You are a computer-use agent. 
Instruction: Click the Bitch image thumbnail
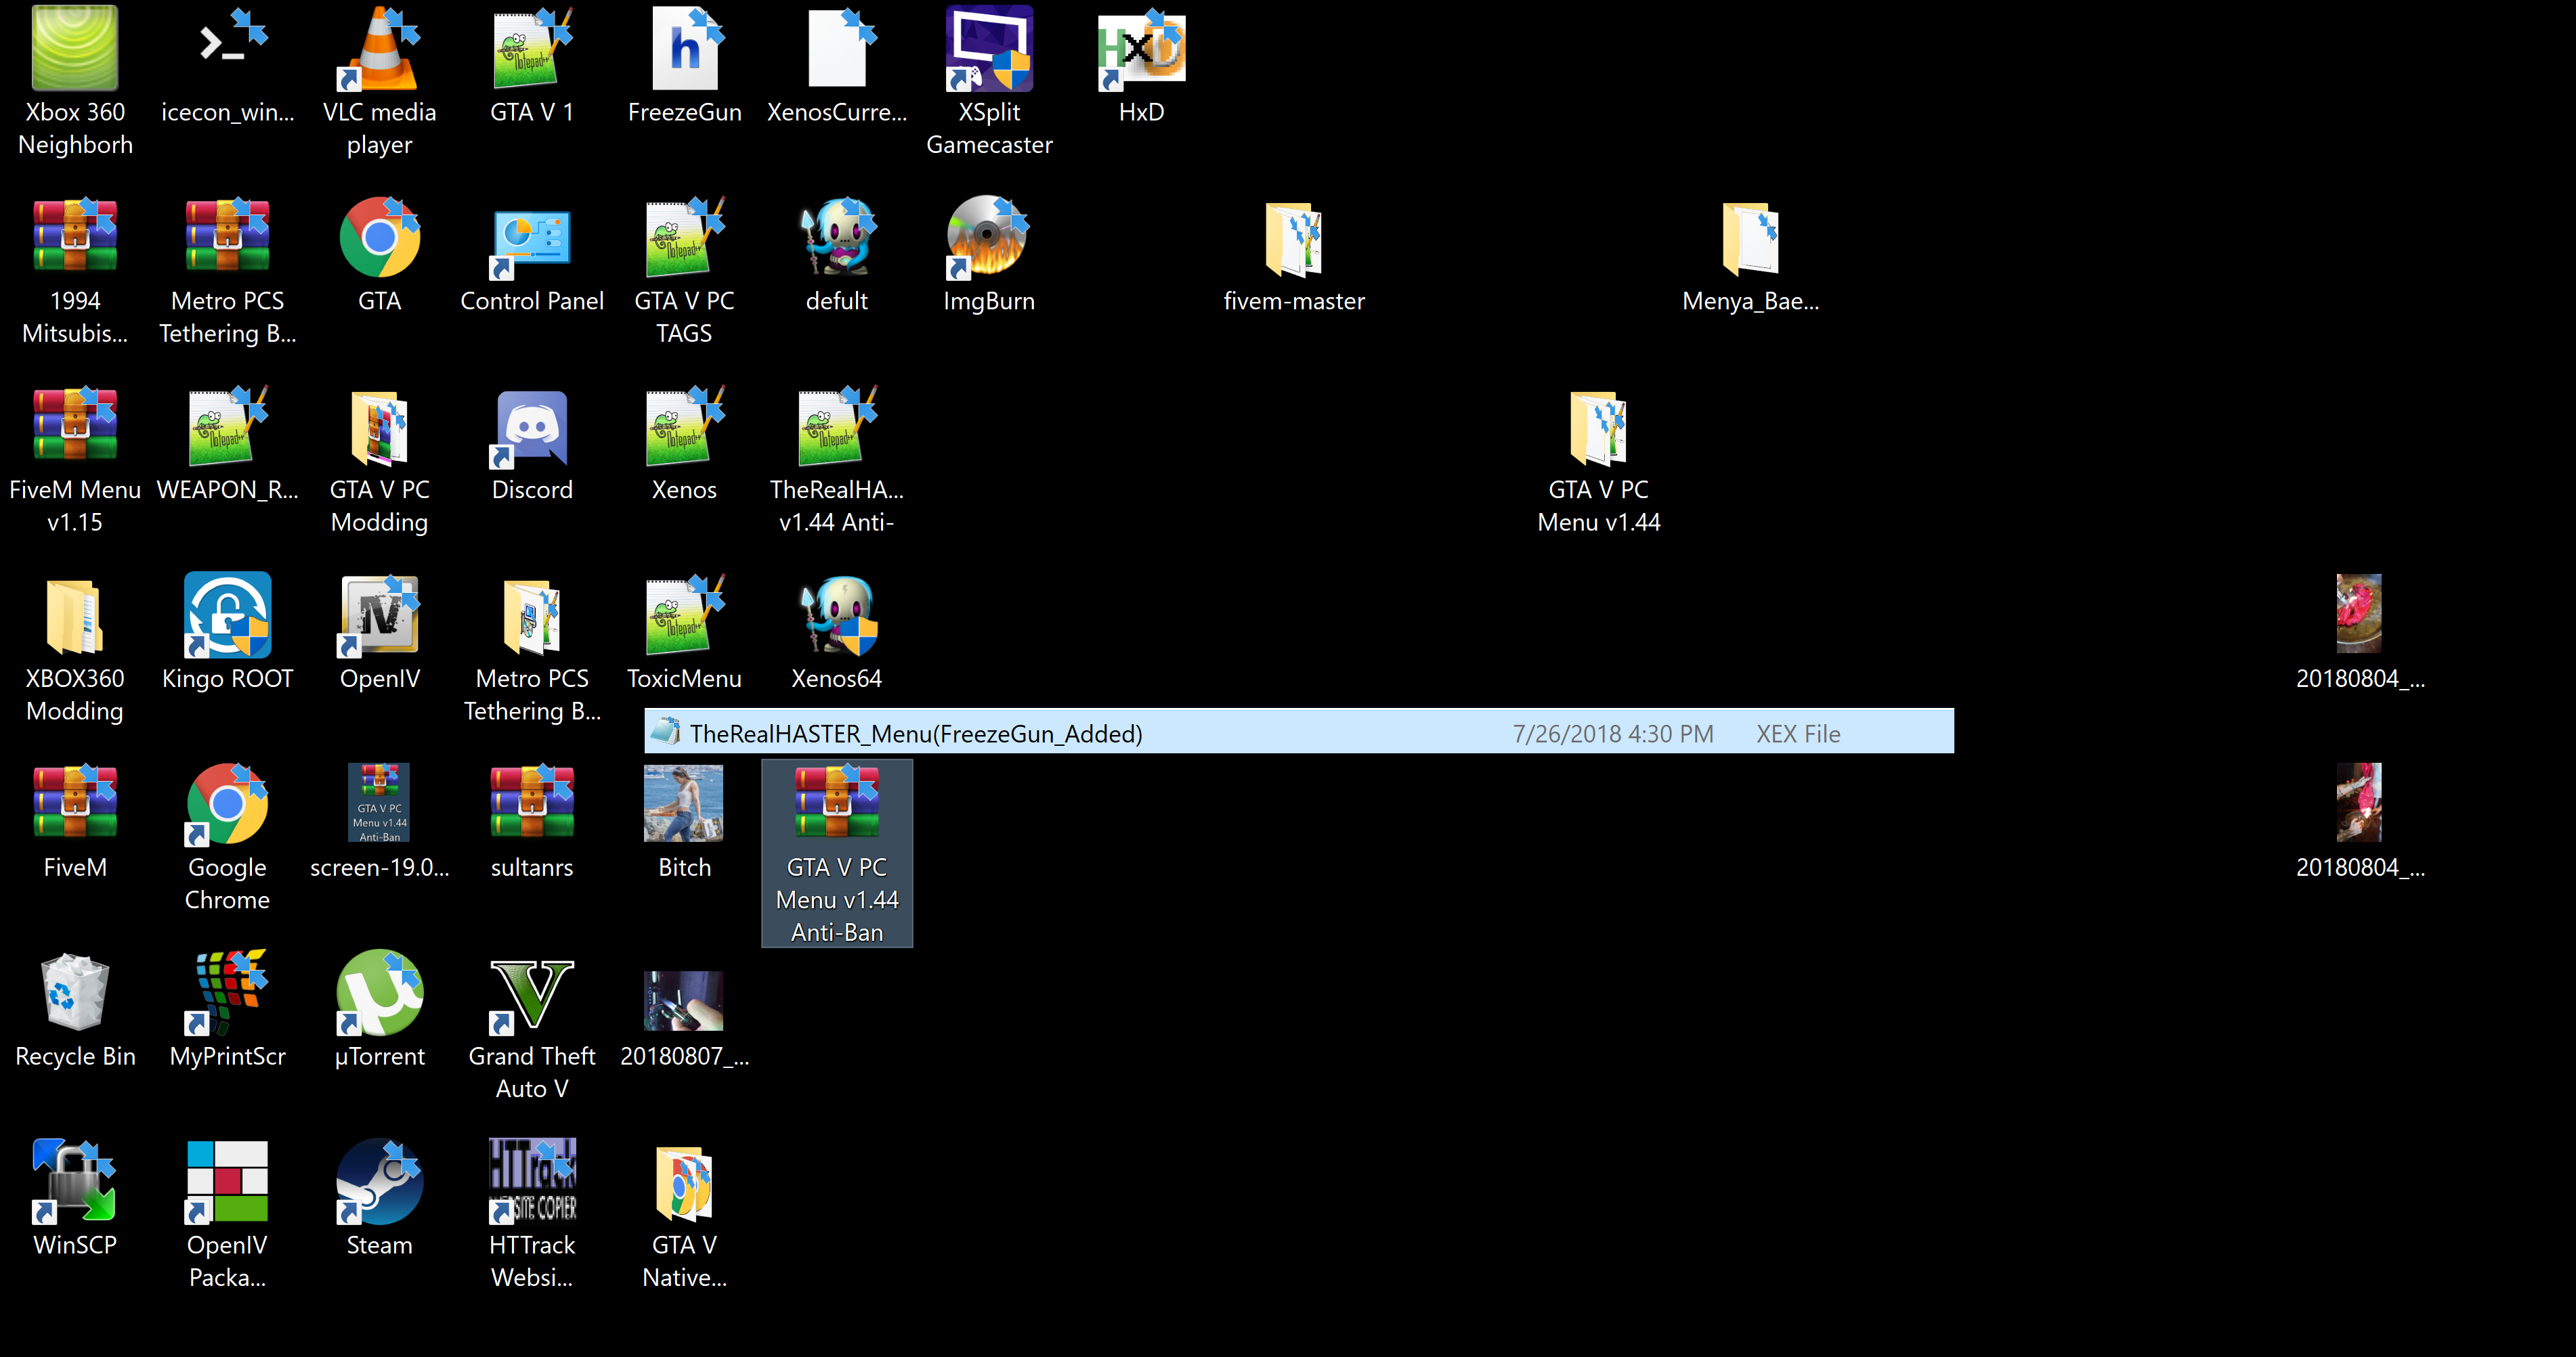point(684,805)
